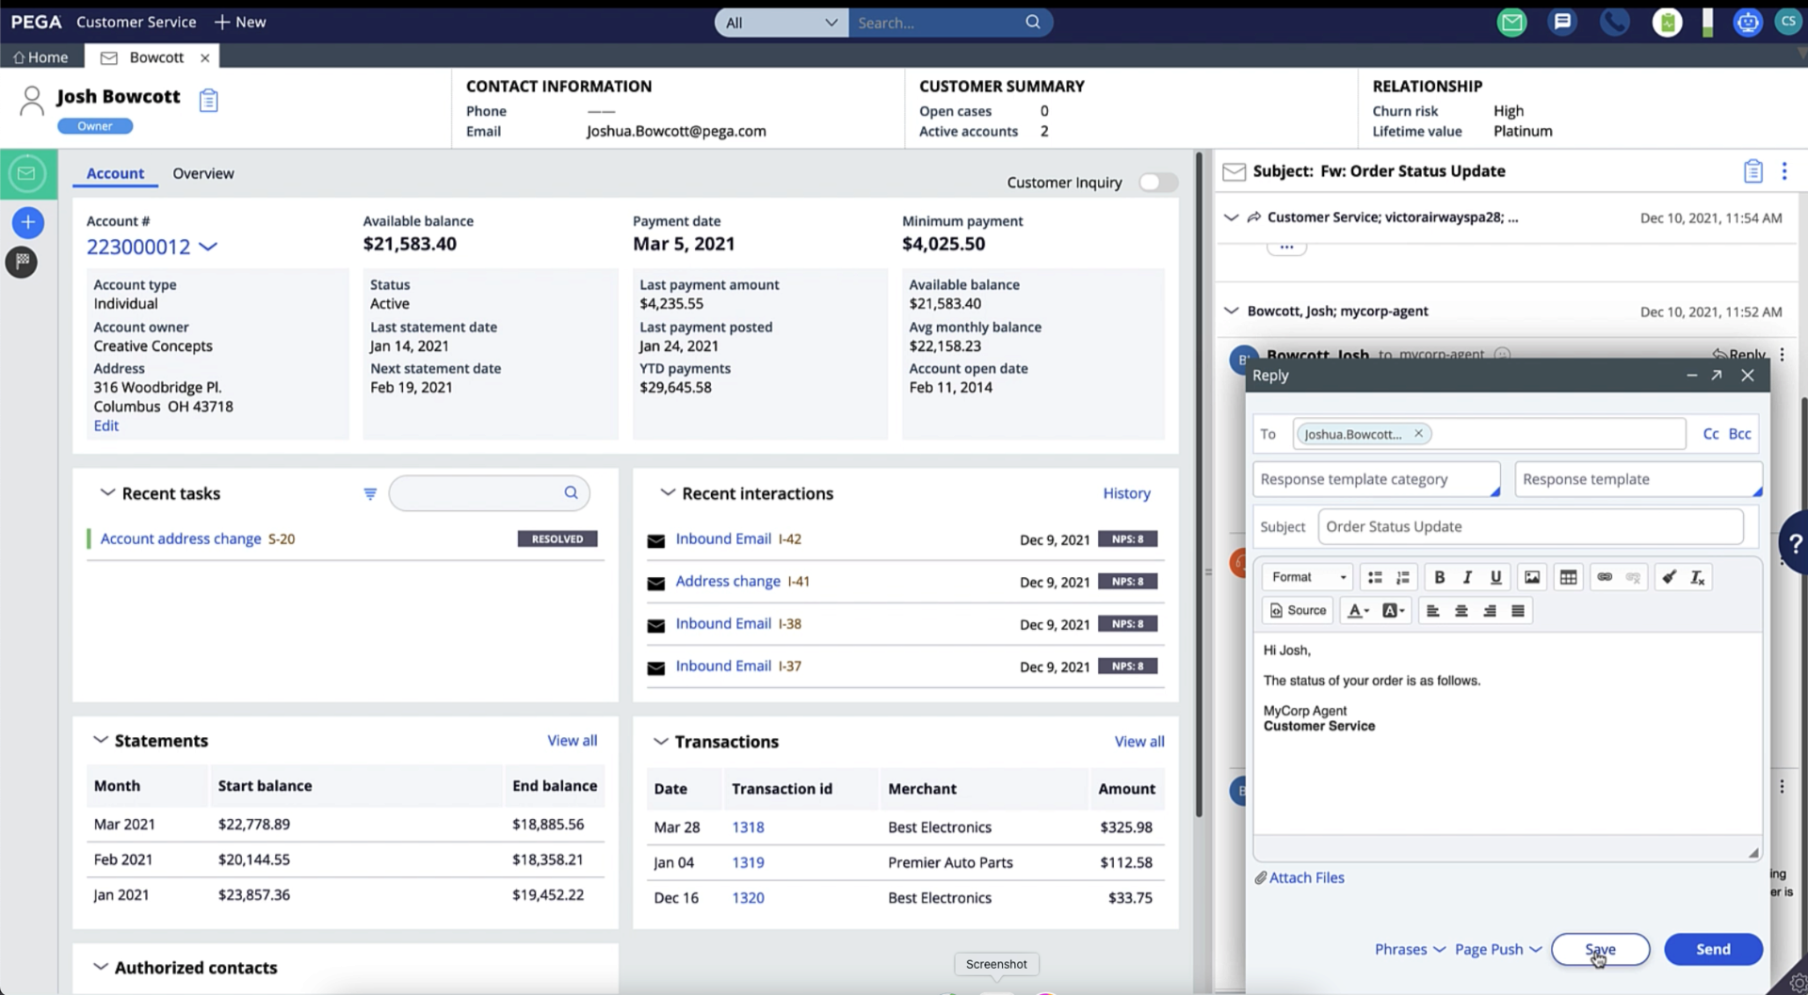Apply bold formatting in reply
The height and width of the screenshot is (995, 1808).
tap(1439, 577)
